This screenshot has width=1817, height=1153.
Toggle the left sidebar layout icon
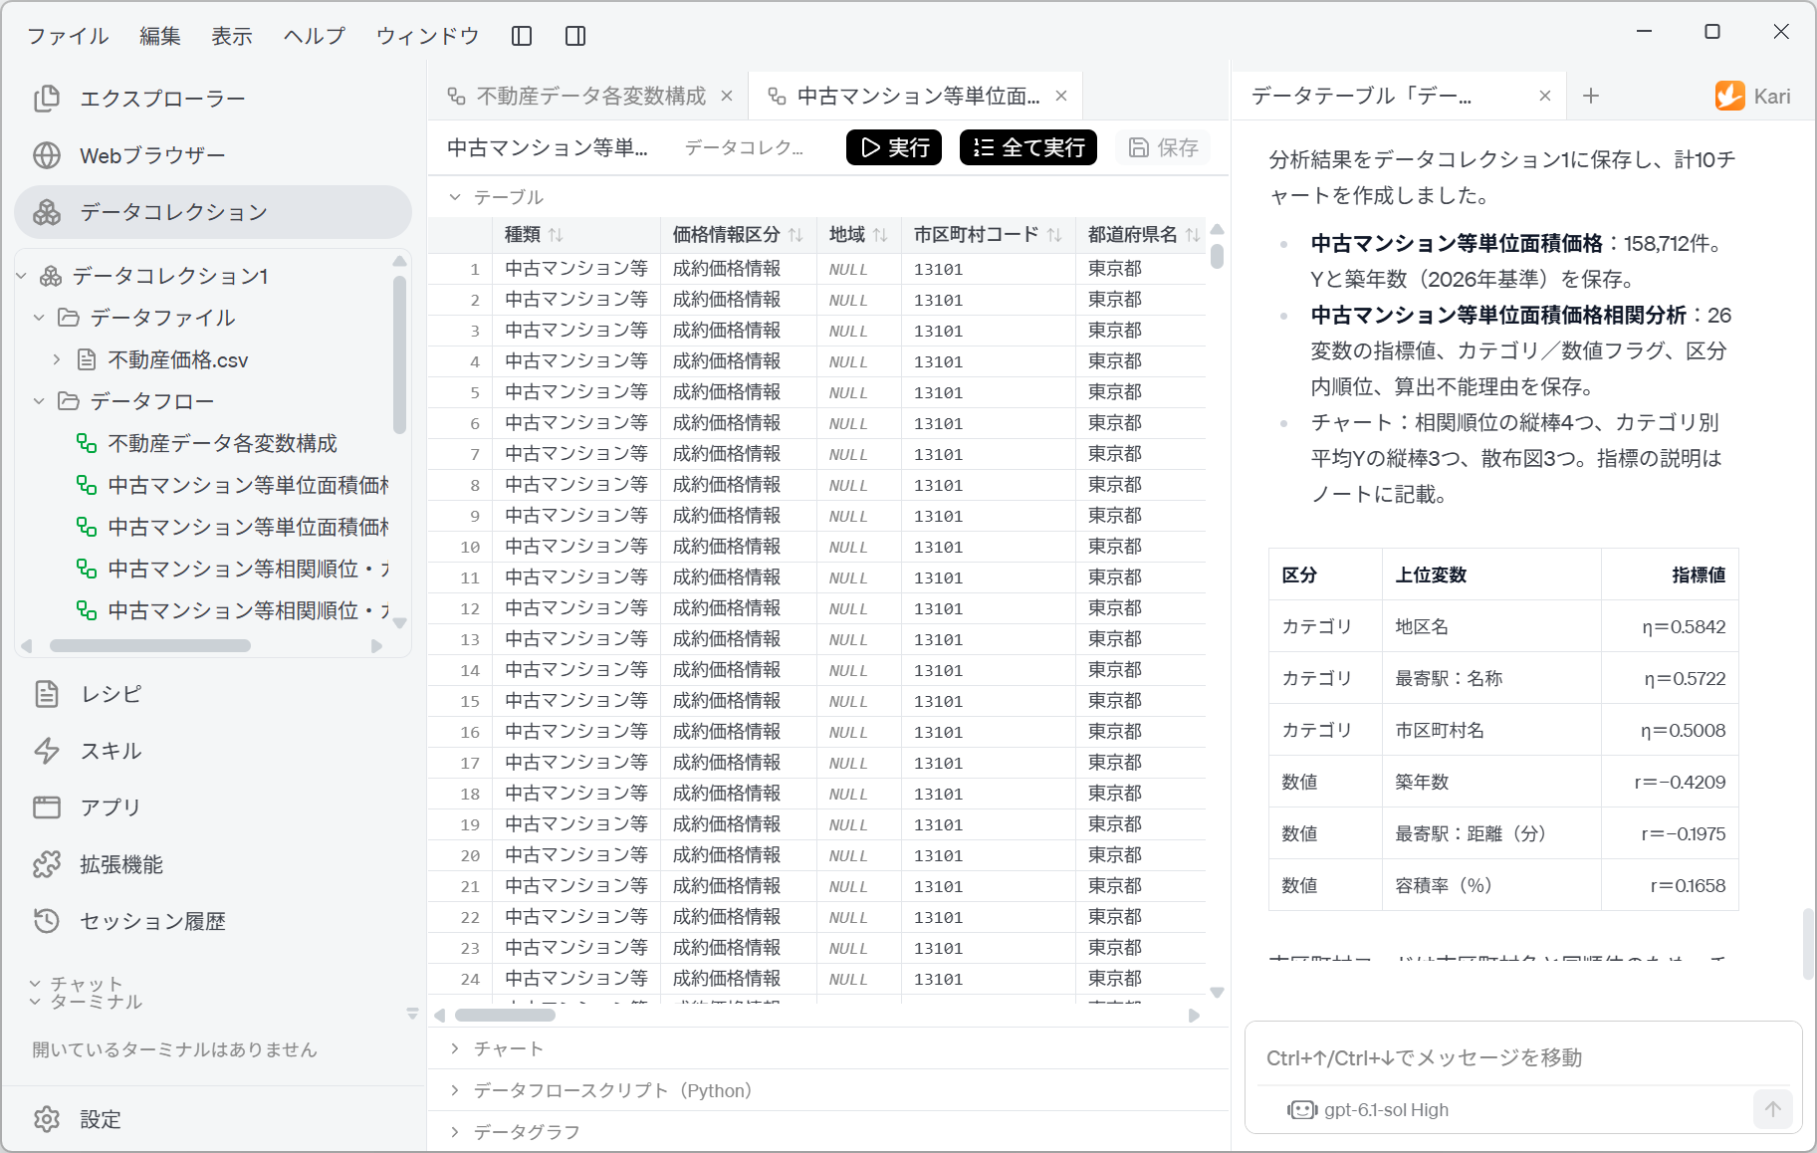point(522,36)
